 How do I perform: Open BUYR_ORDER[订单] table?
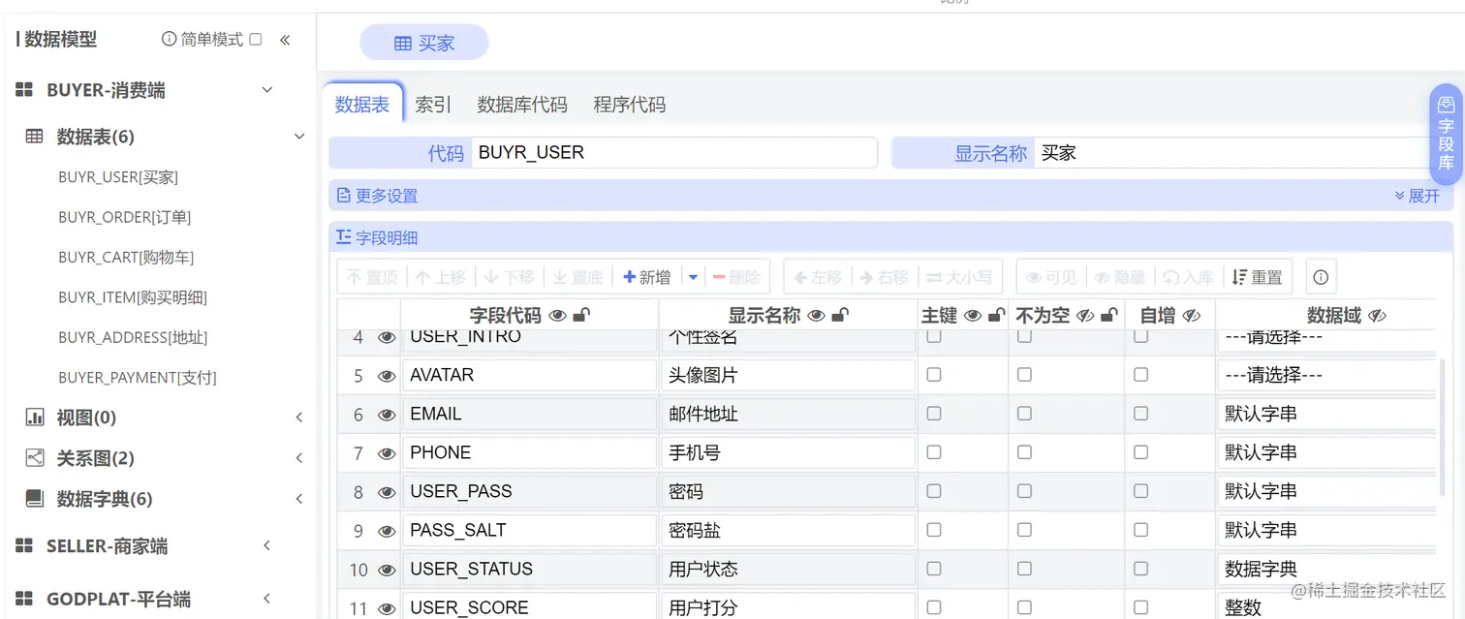(125, 217)
